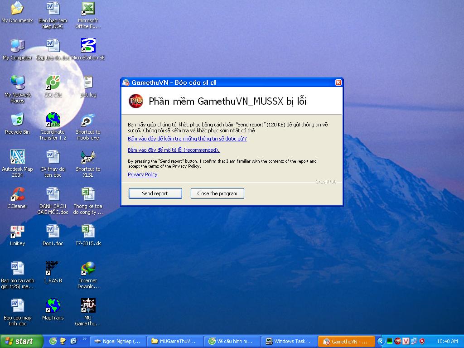Open the Privacy Policy link
This screenshot has height=348, width=464.
[142, 174]
